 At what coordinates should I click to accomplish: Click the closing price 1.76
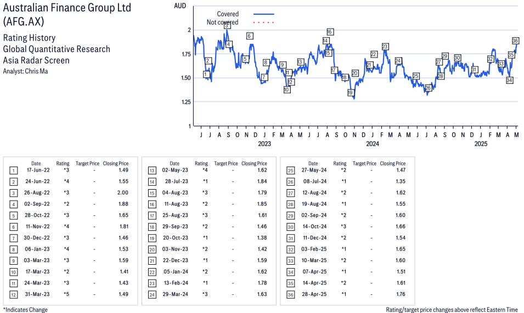click(x=401, y=294)
